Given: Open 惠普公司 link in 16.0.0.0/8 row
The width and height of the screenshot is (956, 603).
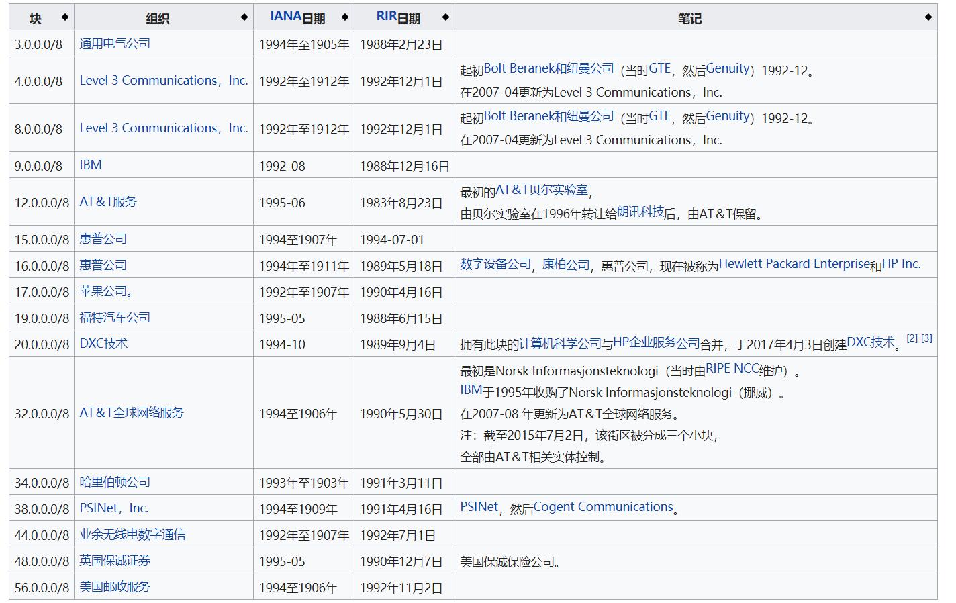Looking at the screenshot, I should pos(103,265).
